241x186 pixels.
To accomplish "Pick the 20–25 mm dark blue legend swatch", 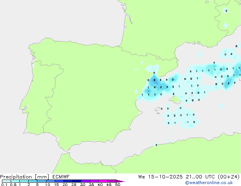I will 68,181.
